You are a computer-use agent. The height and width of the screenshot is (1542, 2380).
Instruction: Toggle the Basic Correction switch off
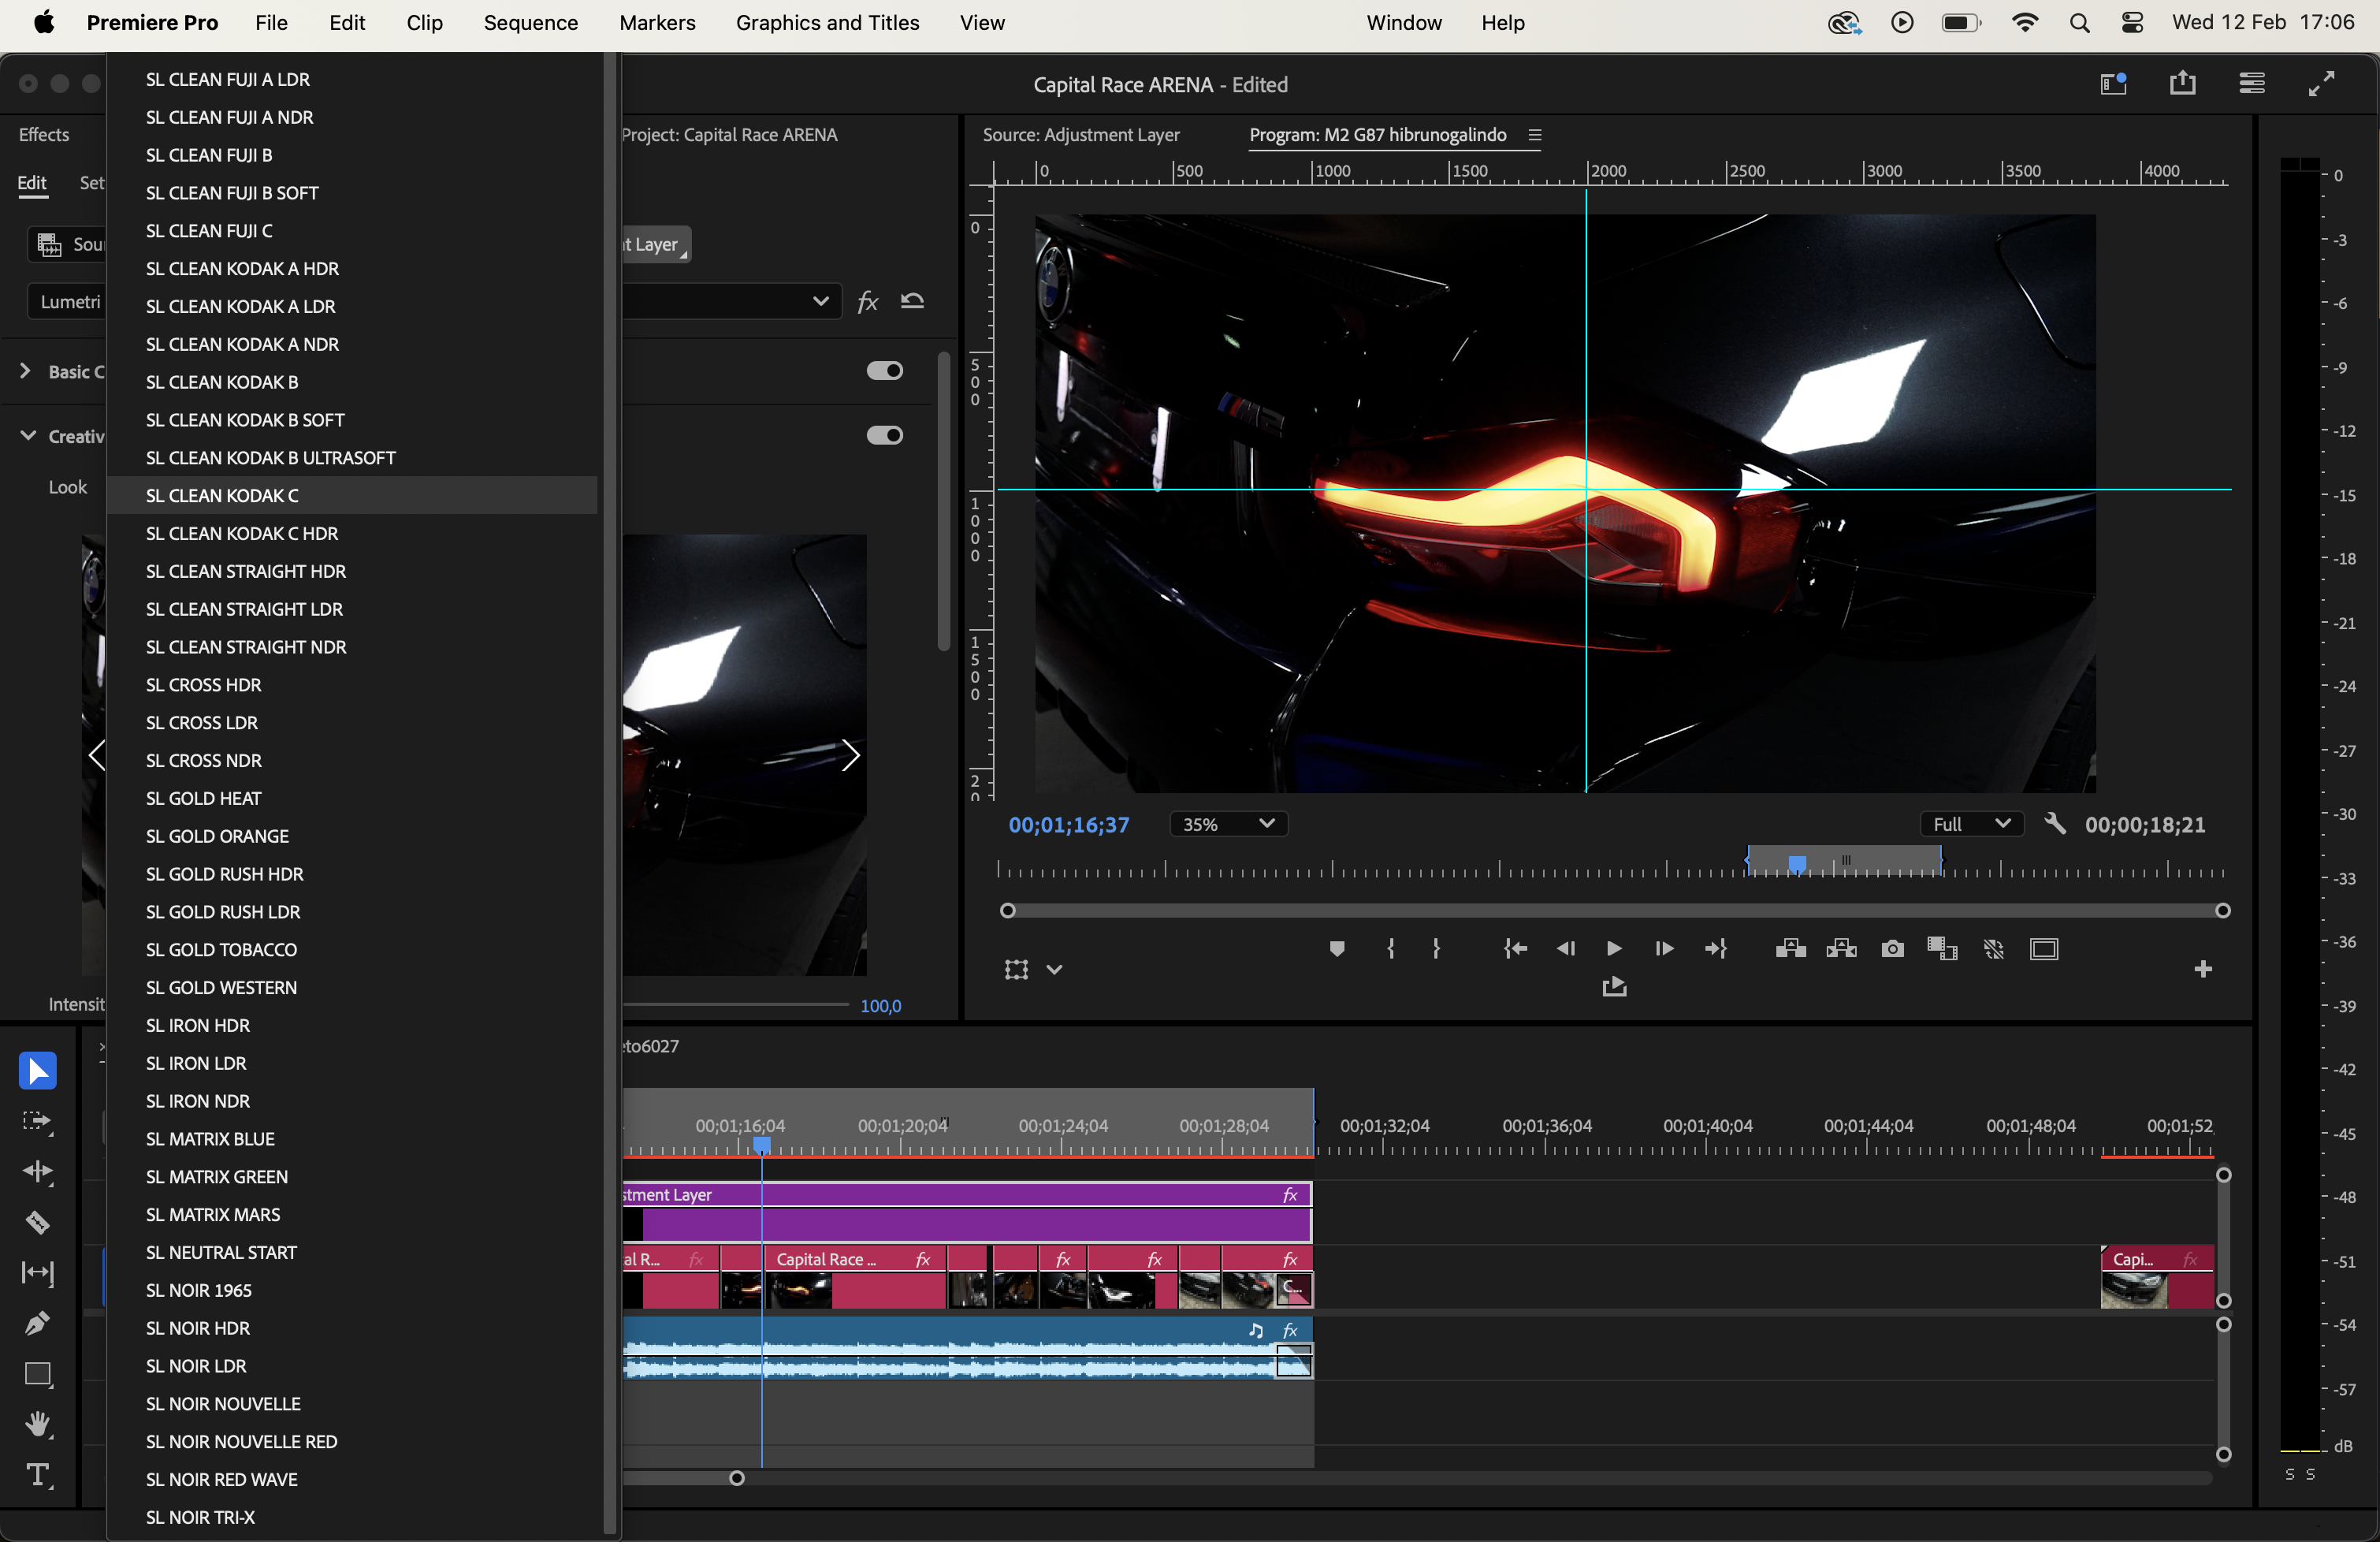pyautogui.click(x=884, y=371)
